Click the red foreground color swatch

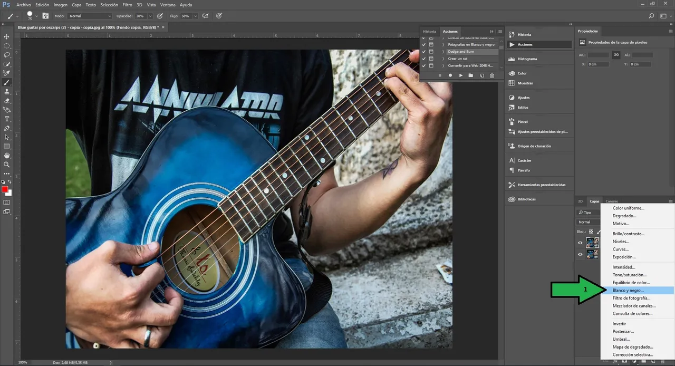pos(5,189)
